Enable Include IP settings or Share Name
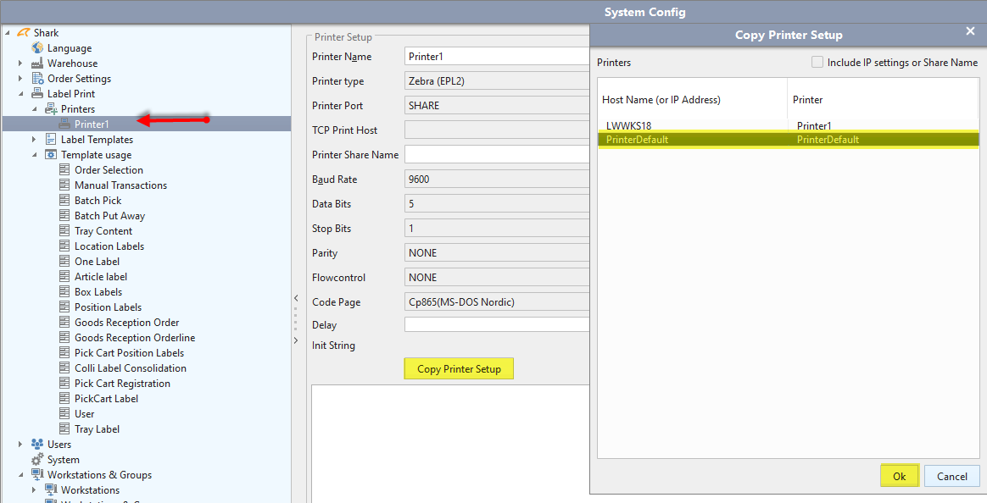Screen dimensions: 987x503 [x=817, y=63]
